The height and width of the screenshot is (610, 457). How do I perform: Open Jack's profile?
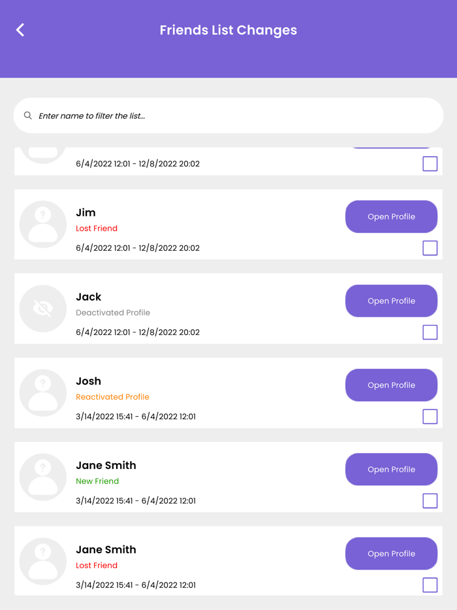coord(391,300)
